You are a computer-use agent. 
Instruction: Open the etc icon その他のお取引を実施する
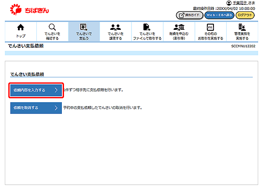[210, 27]
